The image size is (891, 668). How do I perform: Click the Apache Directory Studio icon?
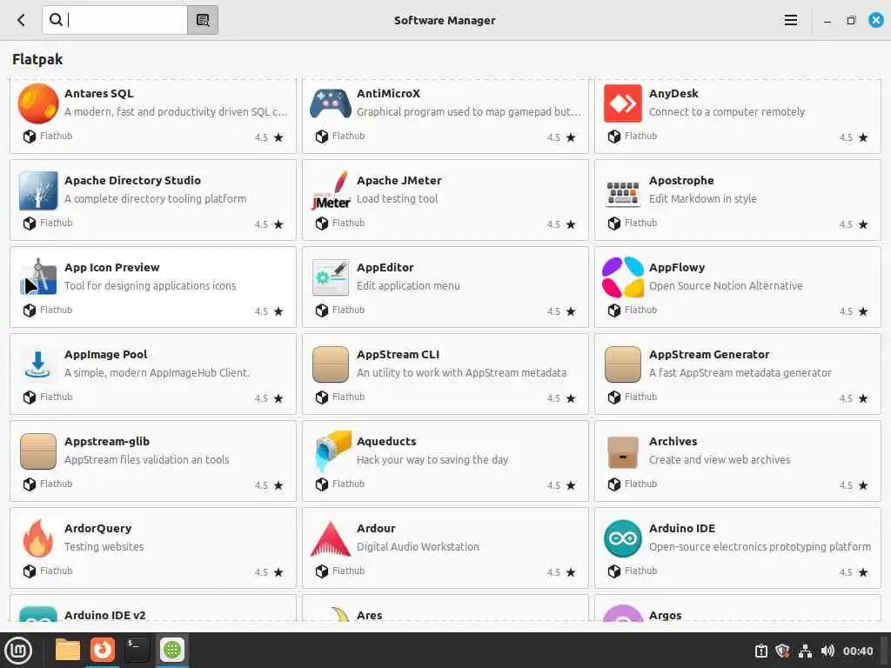pyautogui.click(x=38, y=190)
